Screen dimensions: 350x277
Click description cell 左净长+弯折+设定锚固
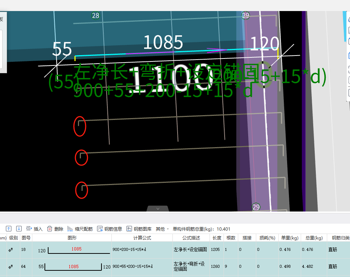[x=191, y=266]
